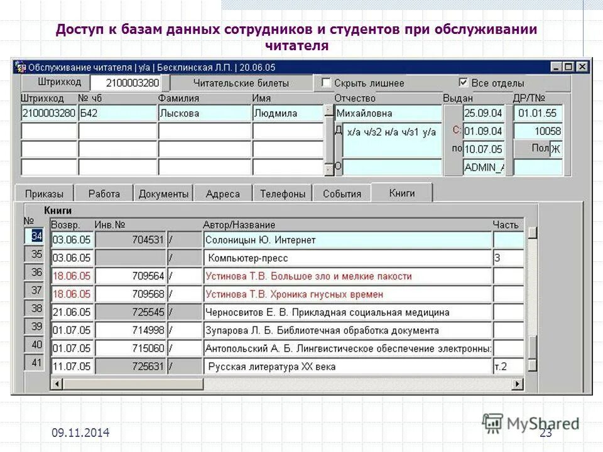This screenshot has height=452, width=603.
Task: Switch to the Адреса tab
Action: tap(220, 193)
